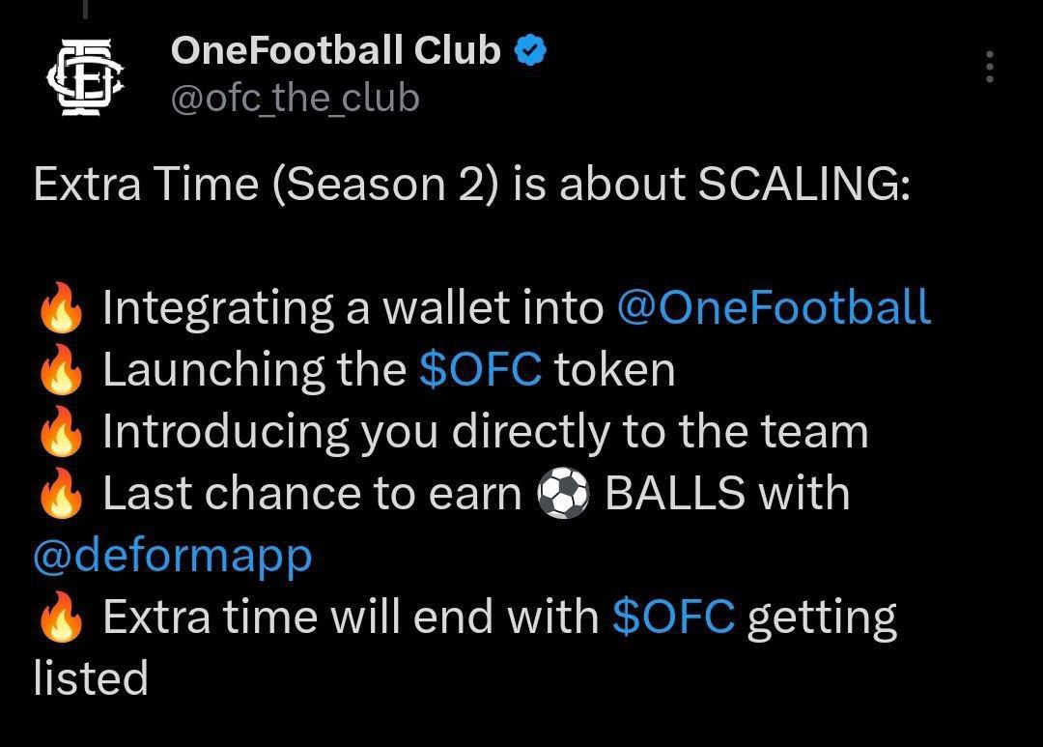Click the 'Extra Time (Season 2)' headline text
The image size is (1043, 747).
(267, 184)
